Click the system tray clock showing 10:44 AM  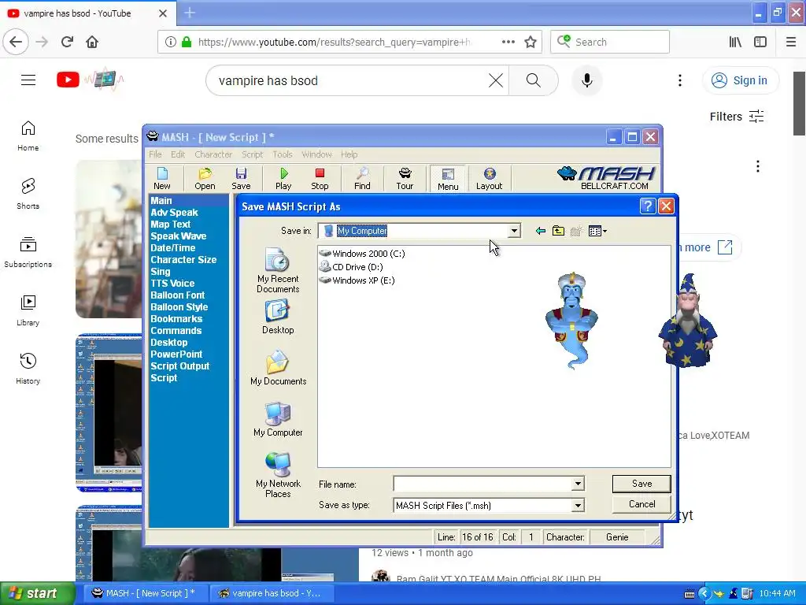(x=777, y=594)
